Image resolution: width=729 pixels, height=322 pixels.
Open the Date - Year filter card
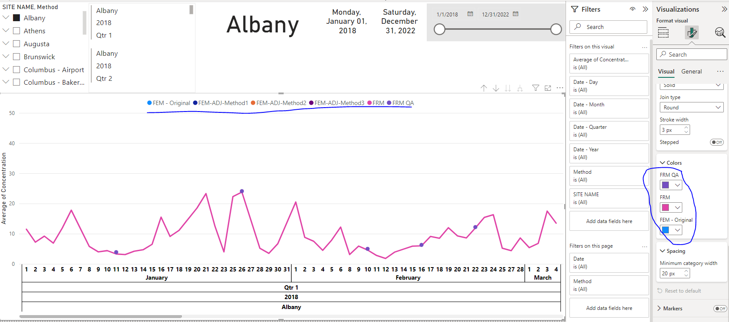[609, 153]
